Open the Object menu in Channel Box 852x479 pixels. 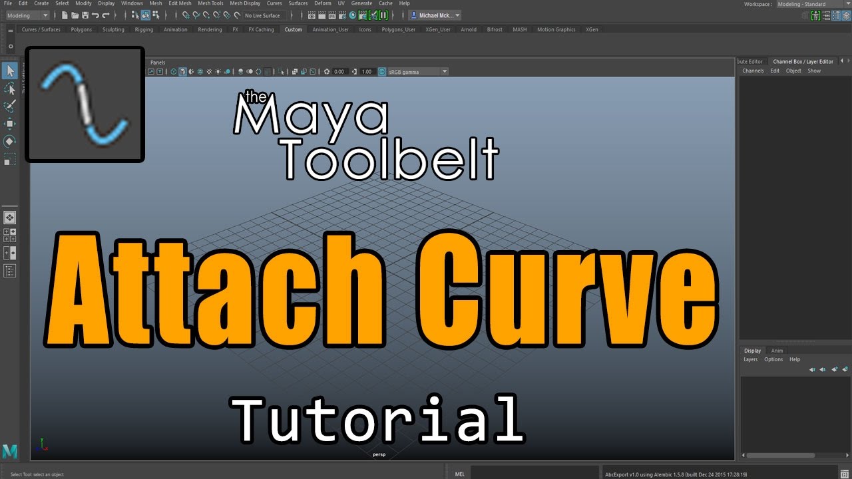point(793,71)
